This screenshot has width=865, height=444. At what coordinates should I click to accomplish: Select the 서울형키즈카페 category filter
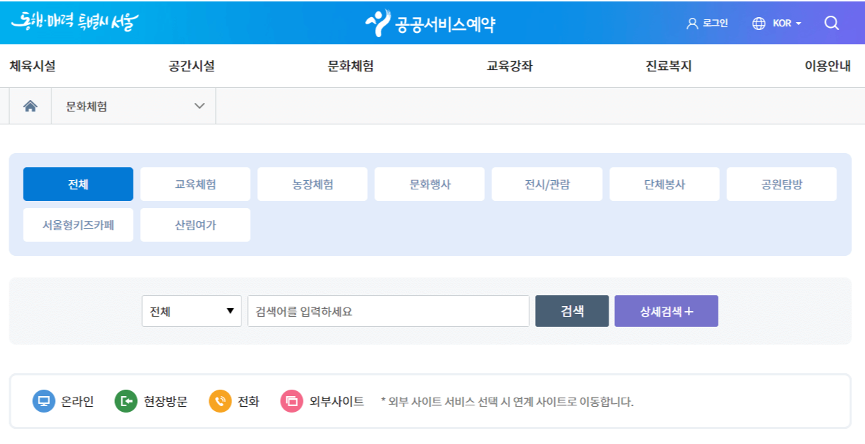coord(78,225)
